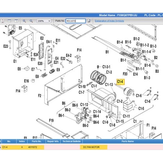Click the Technical Bulletin column header
The width and height of the screenshot is (163, 163).
click(x=71, y=141)
